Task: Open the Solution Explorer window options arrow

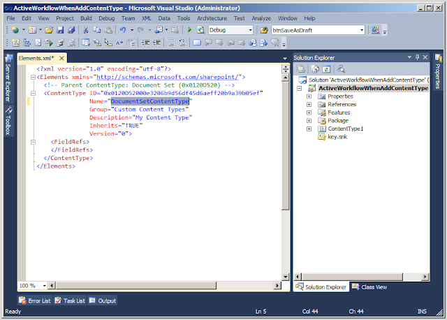Action: tap(409, 57)
